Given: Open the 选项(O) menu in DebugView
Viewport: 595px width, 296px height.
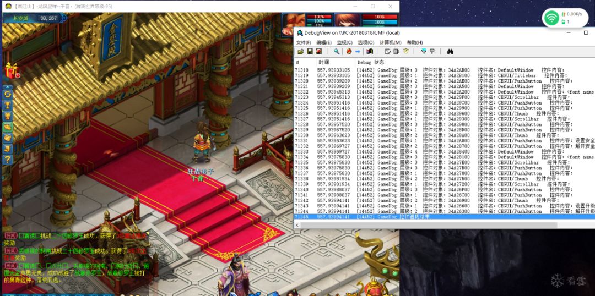Looking at the screenshot, I should pyautogui.click(x=366, y=42).
